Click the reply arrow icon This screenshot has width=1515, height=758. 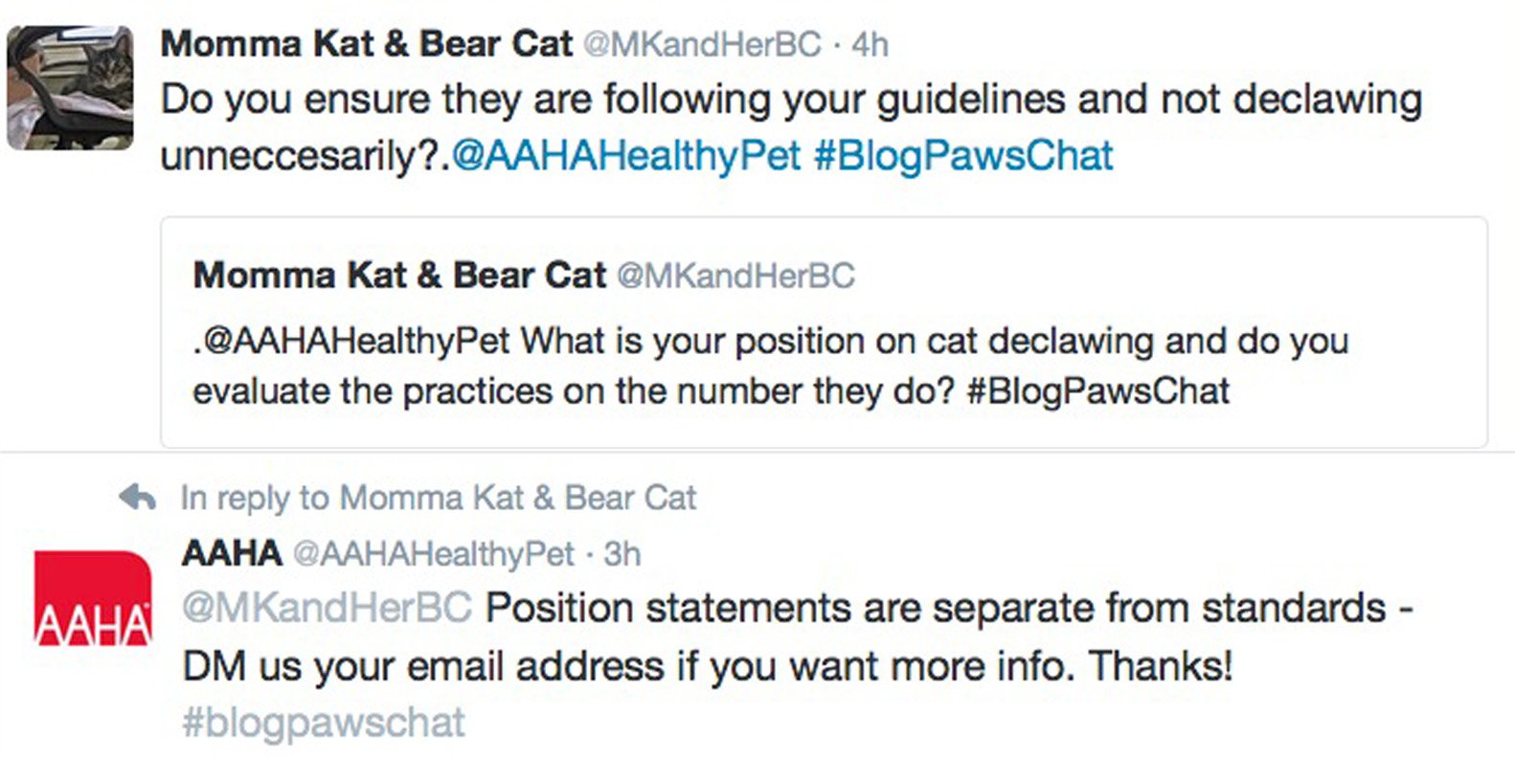pos(138,498)
